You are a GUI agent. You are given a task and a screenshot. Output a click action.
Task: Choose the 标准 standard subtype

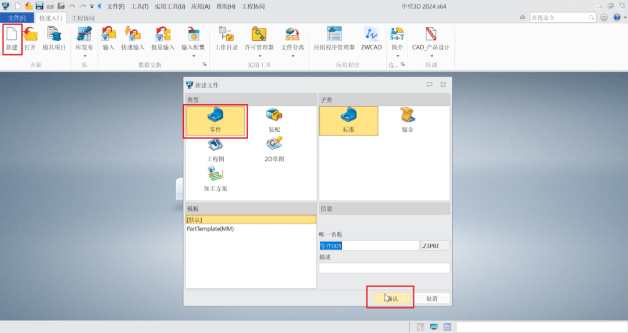[348, 121]
